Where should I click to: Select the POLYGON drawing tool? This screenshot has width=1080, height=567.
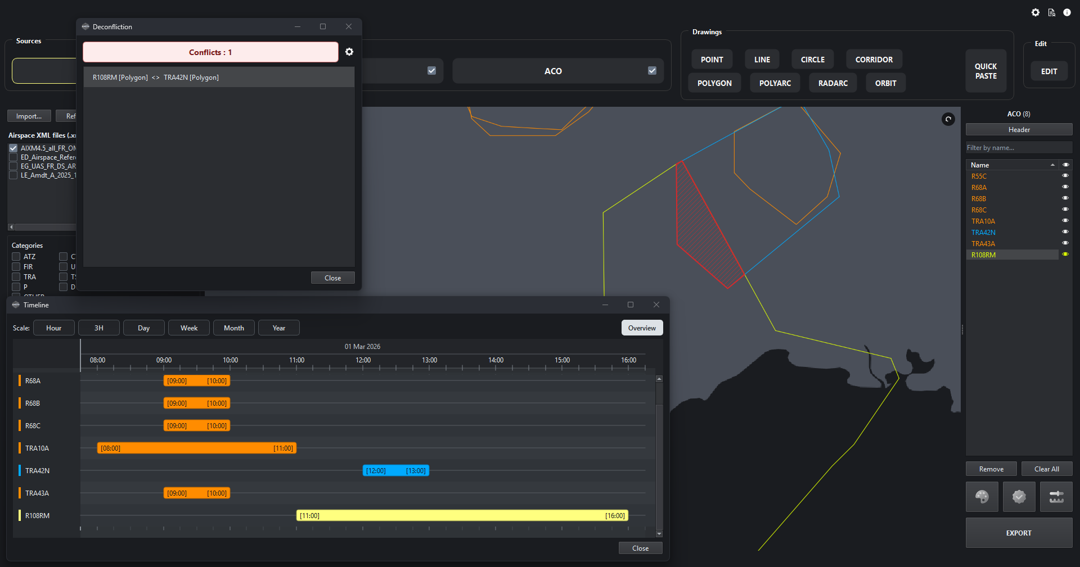(715, 83)
